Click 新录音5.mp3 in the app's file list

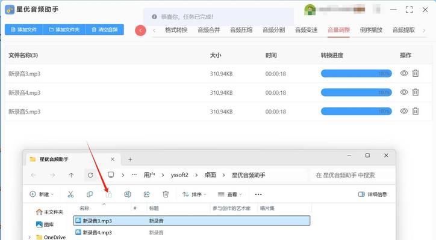click(25, 112)
